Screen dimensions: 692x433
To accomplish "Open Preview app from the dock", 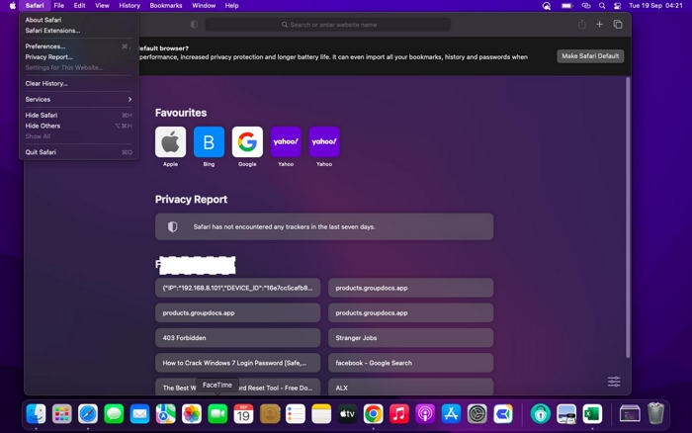I will (566, 414).
